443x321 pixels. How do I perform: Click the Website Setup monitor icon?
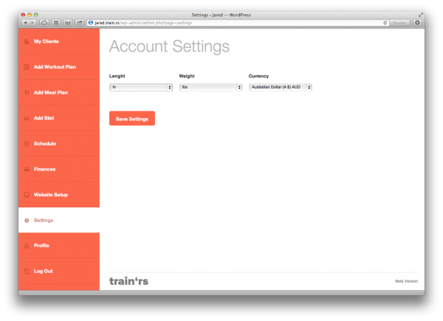[27, 195]
